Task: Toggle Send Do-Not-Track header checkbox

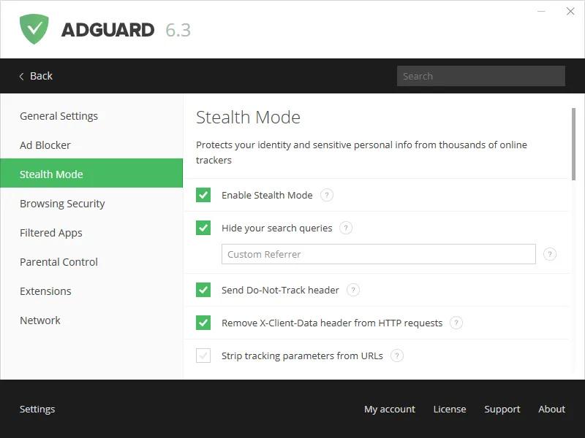Action: click(203, 290)
